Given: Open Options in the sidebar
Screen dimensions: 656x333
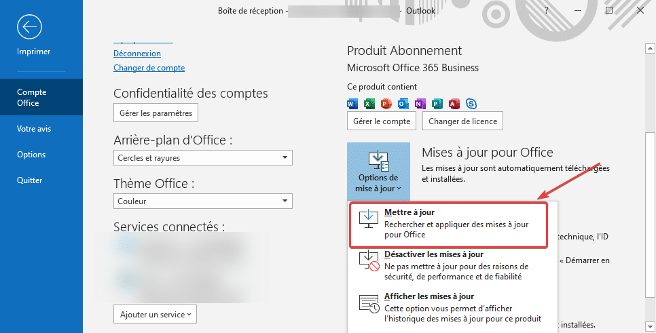Looking at the screenshot, I should pyautogui.click(x=31, y=155).
